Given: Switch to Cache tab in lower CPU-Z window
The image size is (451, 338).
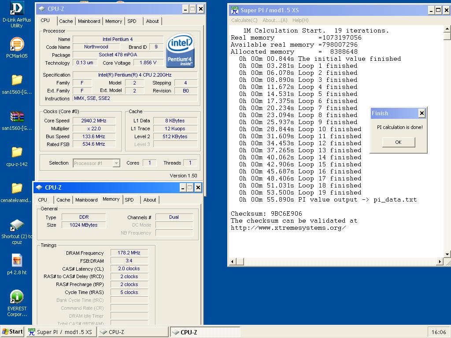Looking at the screenshot, I should [x=63, y=200].
